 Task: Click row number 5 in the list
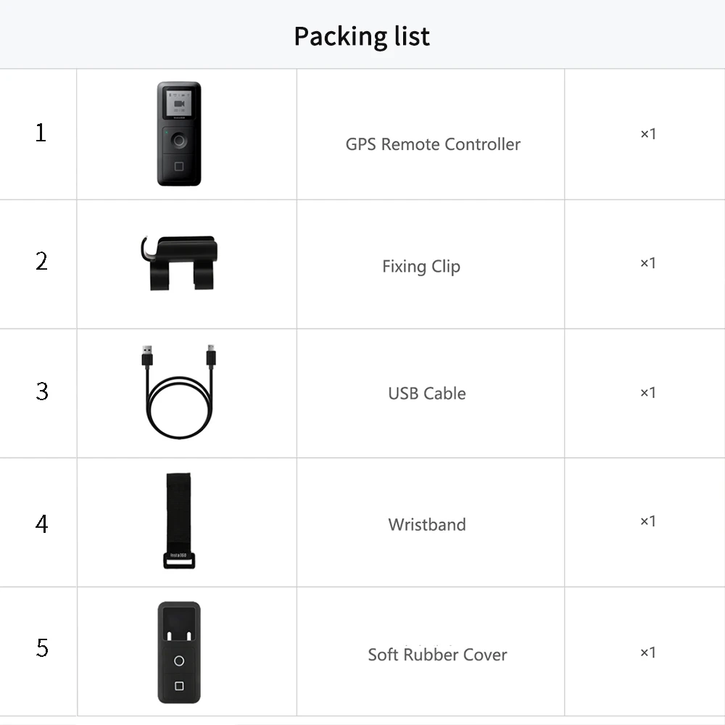coord(41,648)
